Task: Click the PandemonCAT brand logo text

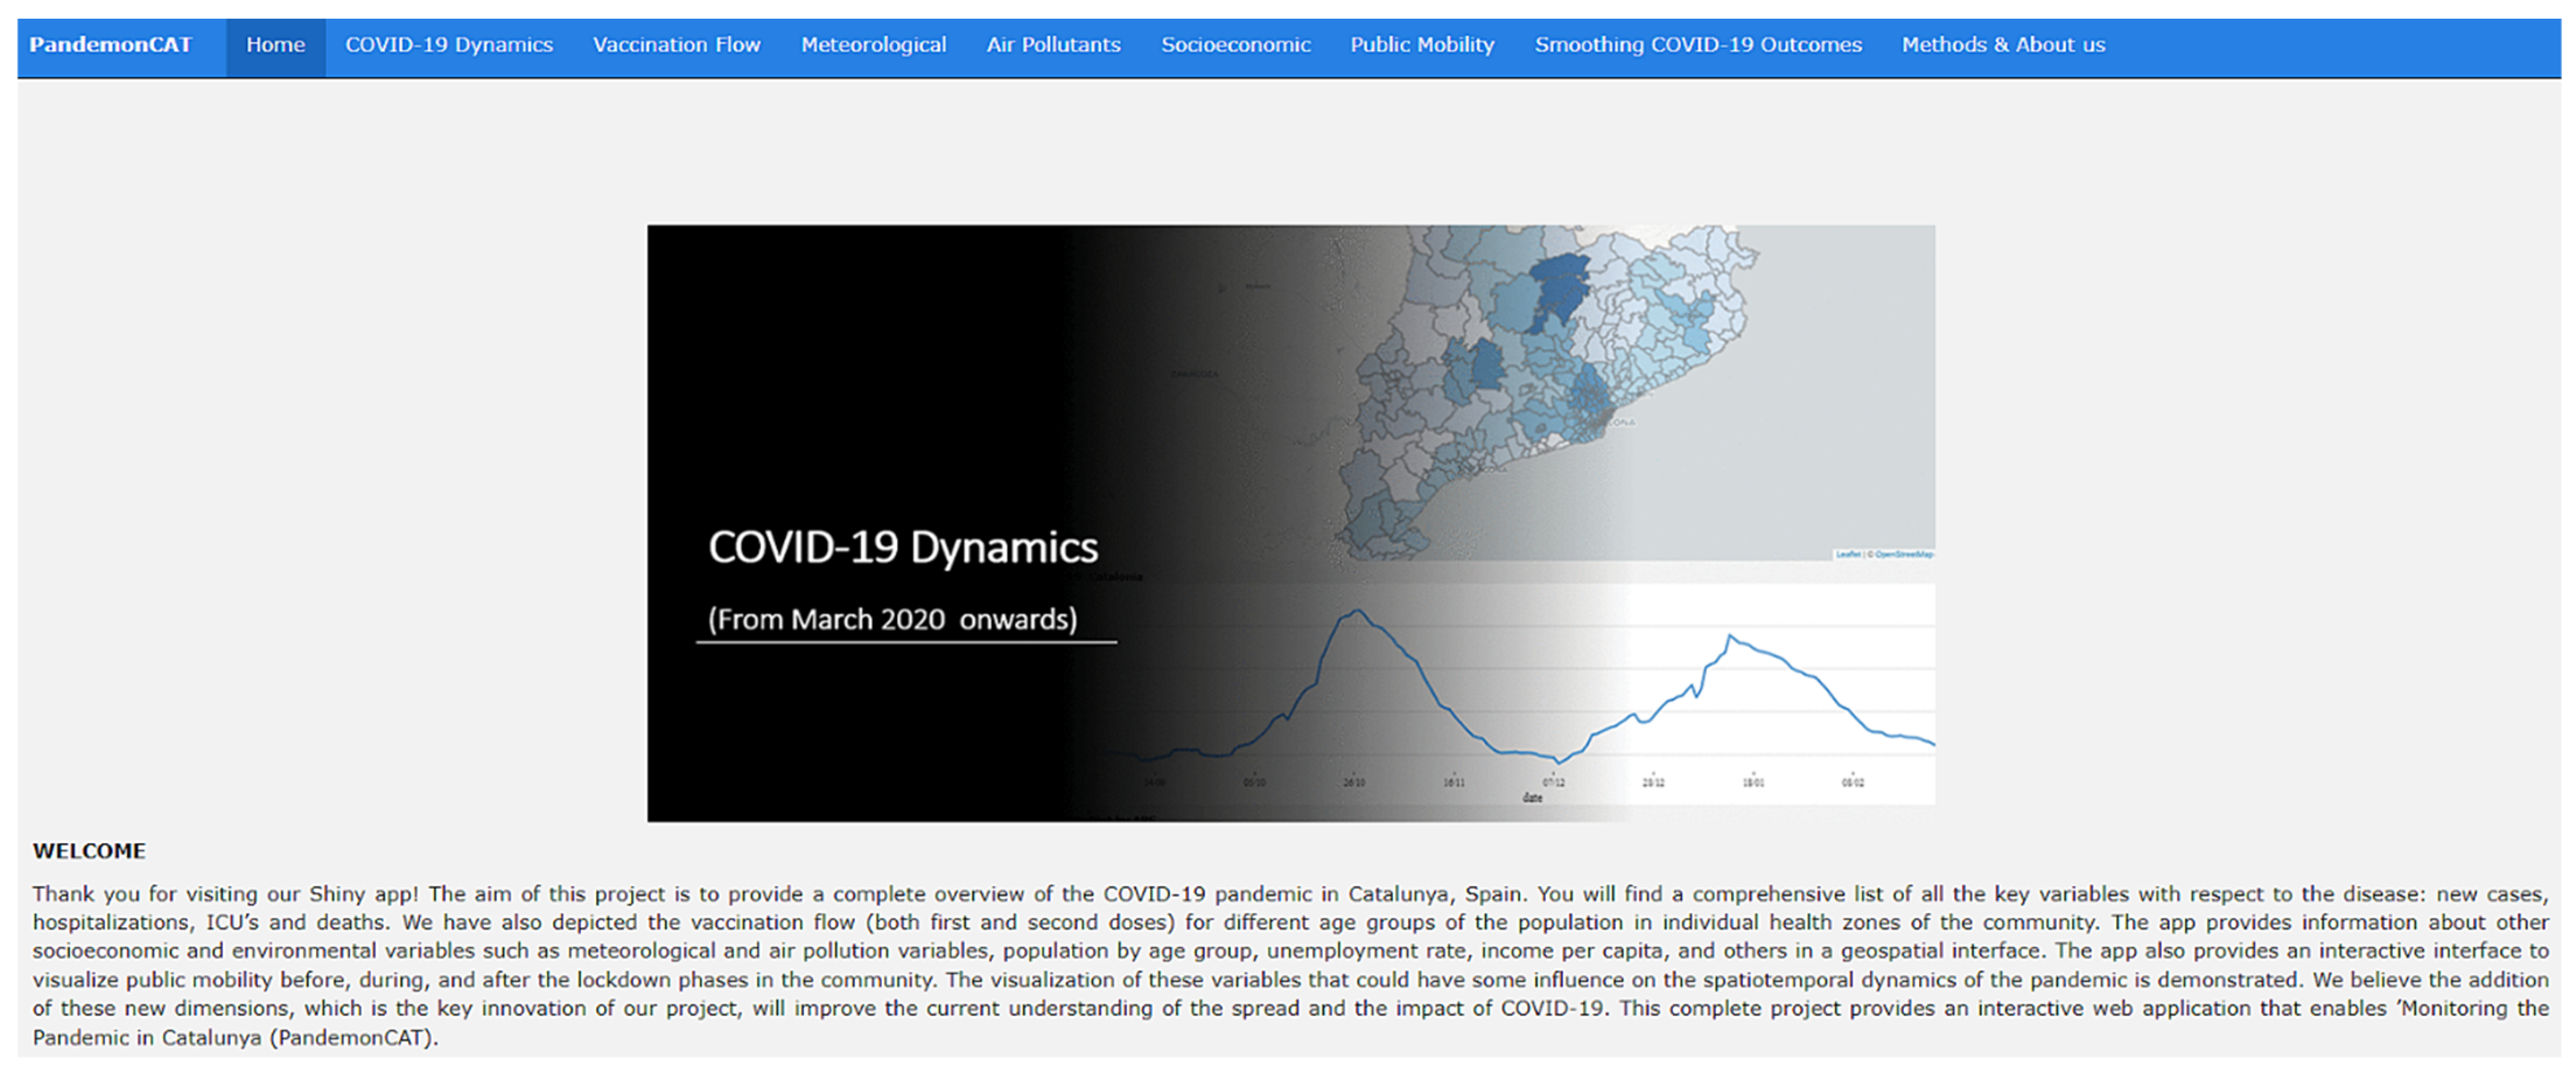Action: point(110,45)
